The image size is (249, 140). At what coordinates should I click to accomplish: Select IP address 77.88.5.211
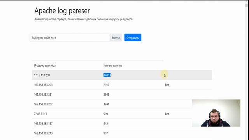click(x=40, y=114)
